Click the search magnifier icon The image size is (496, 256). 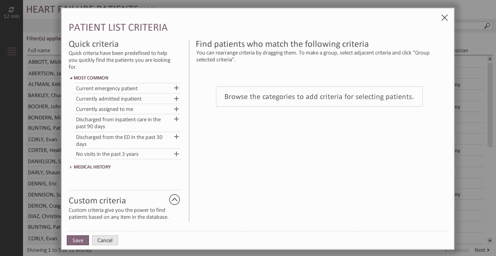click(x=487, y=26)
